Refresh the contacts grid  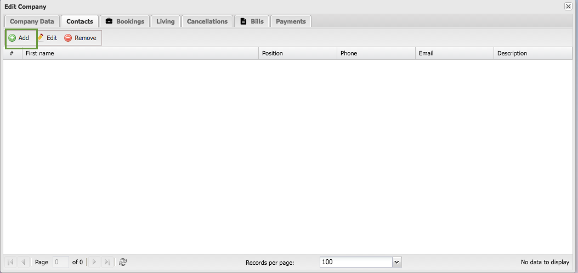click(x=123, y=262)
